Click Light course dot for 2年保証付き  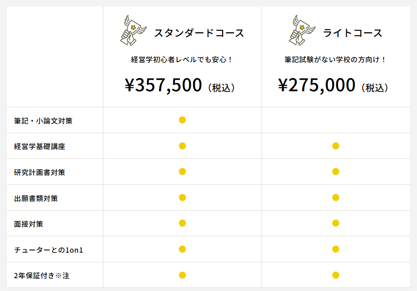336,275
